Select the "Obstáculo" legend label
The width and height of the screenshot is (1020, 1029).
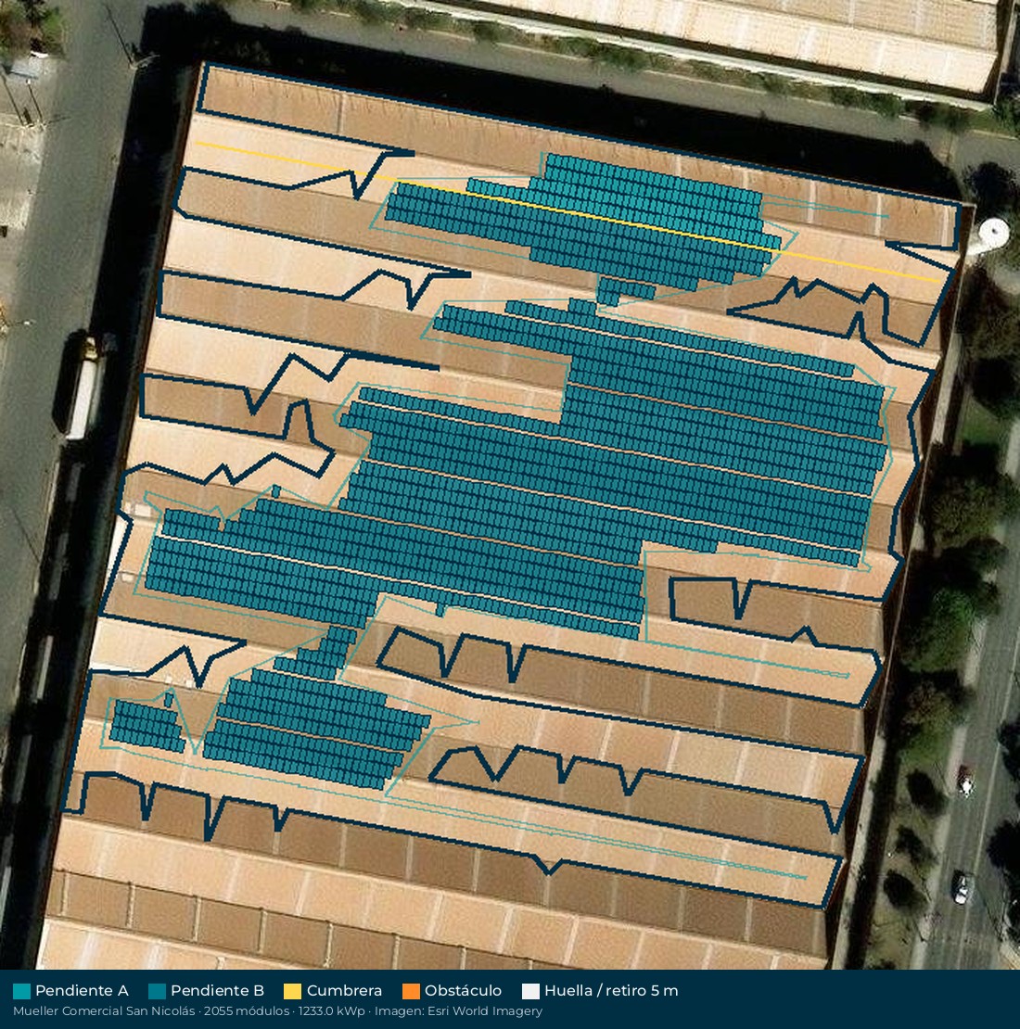point(463,991)
